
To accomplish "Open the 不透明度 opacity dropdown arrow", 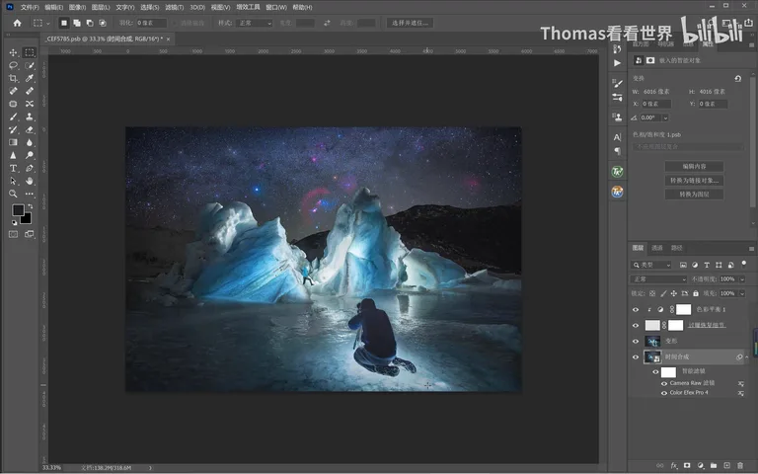I will [742, 279].
